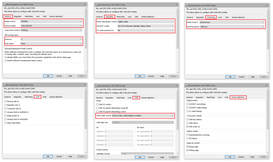The image size is (273, 162).
Task: Open the Chip Select PCS0 dropdown
Action: pos(51,44)
